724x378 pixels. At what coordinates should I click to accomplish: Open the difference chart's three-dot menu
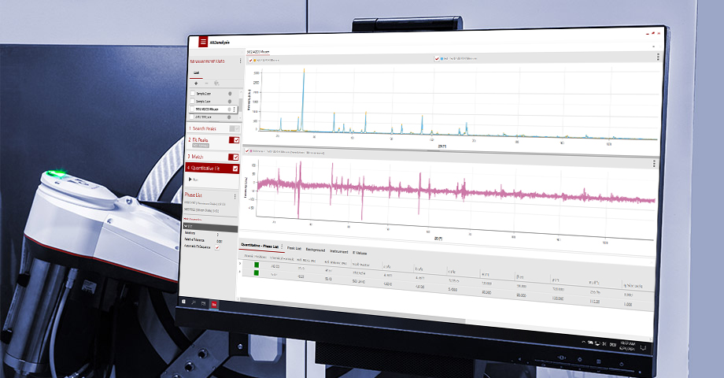(x=655, y=164)
